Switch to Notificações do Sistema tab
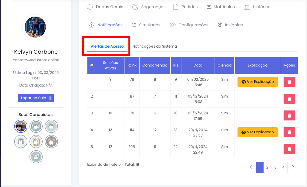This screenshot has height=187, width=307. [155, 46]
